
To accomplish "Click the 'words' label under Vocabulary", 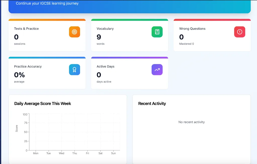I will (x=100, y=44).
